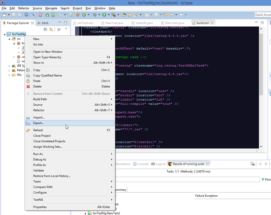Open the Run dropdown arrow

click(x=109, y=15)
